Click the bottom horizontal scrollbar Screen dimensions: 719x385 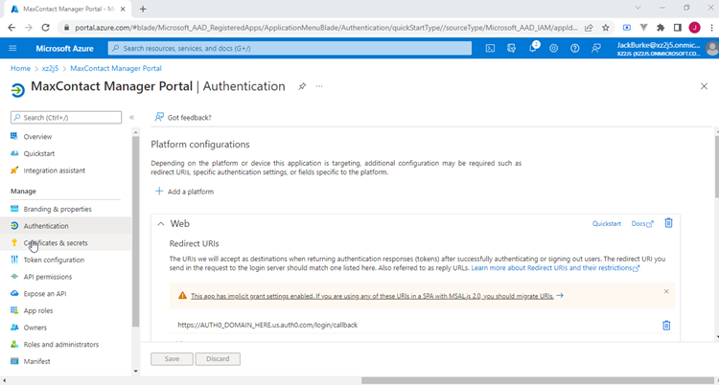[540, 380]
